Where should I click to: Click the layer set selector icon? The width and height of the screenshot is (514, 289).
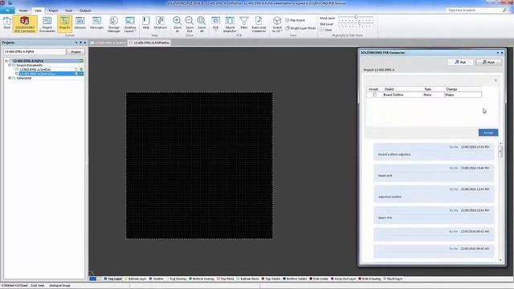(93, 279)
